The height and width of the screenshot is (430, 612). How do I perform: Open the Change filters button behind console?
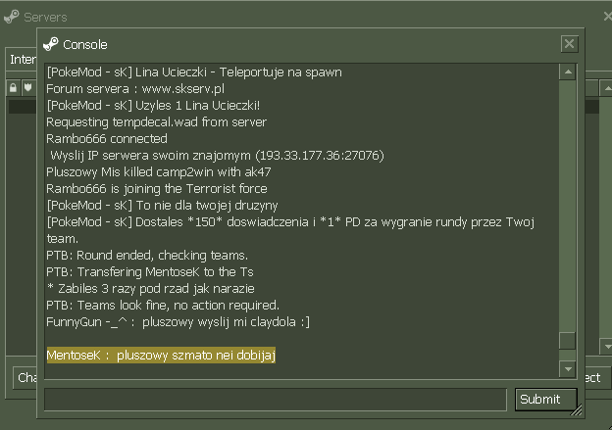[25, 377]
